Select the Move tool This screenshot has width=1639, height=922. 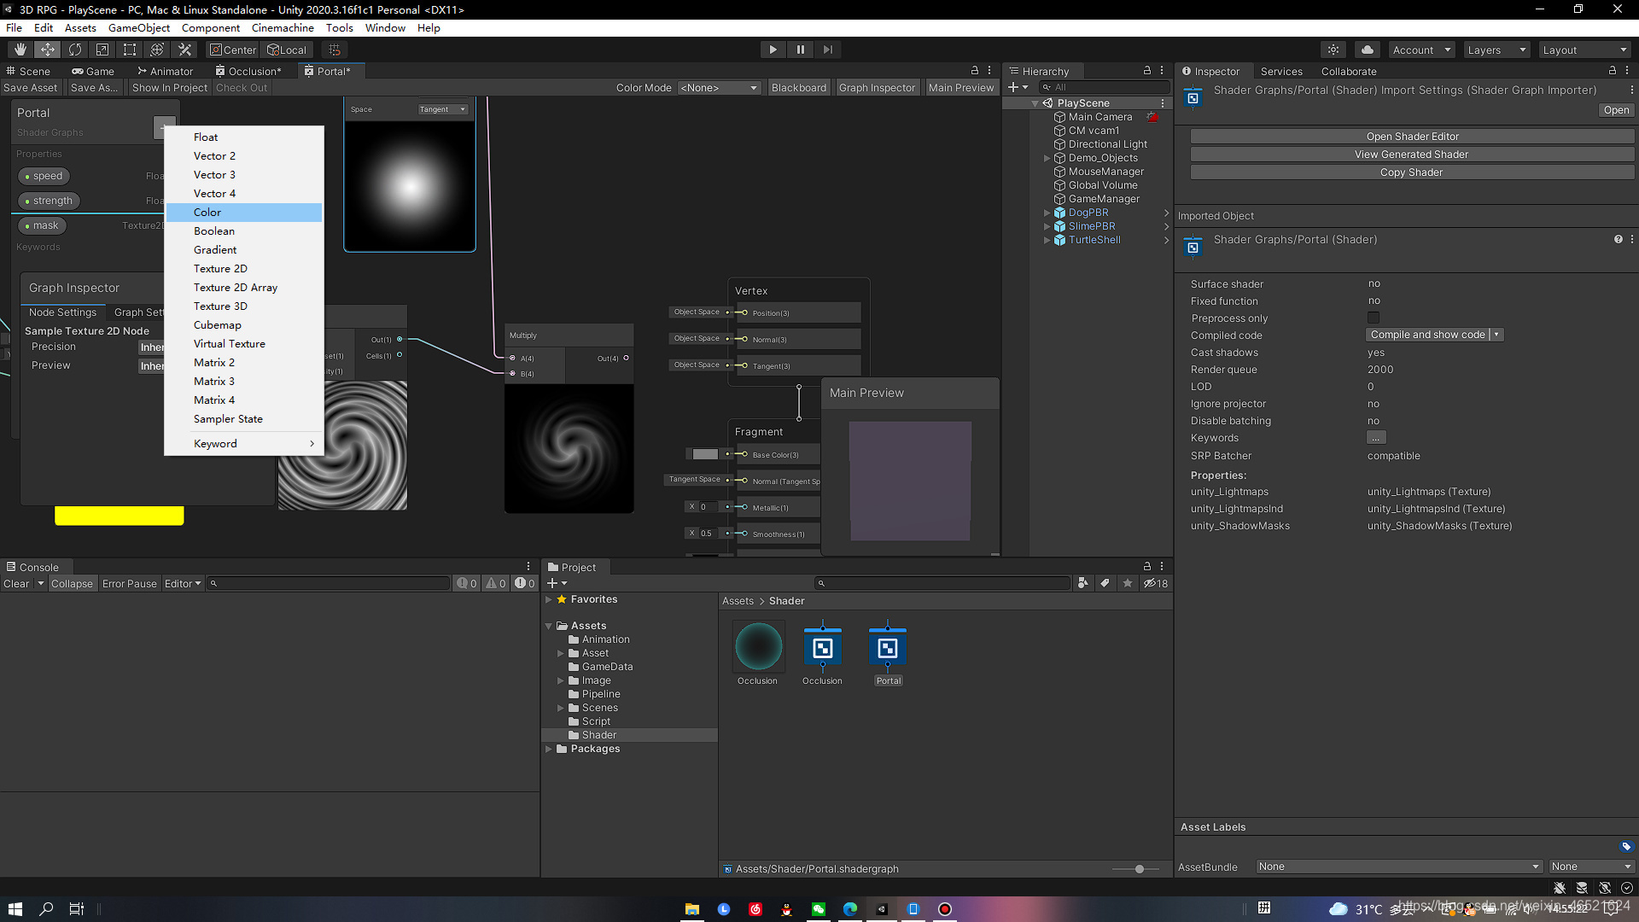point(48,50)
